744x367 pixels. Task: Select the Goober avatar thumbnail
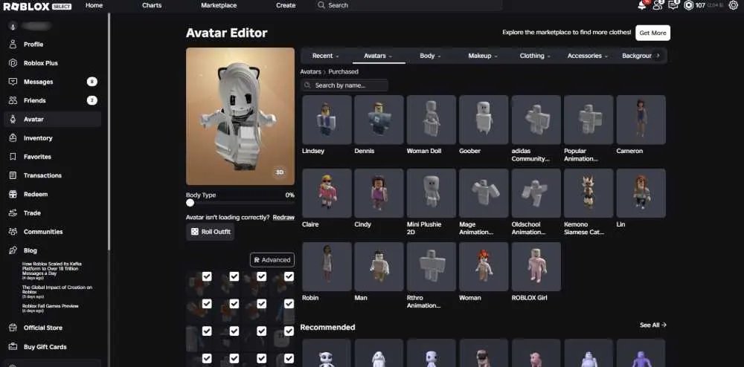484,120
